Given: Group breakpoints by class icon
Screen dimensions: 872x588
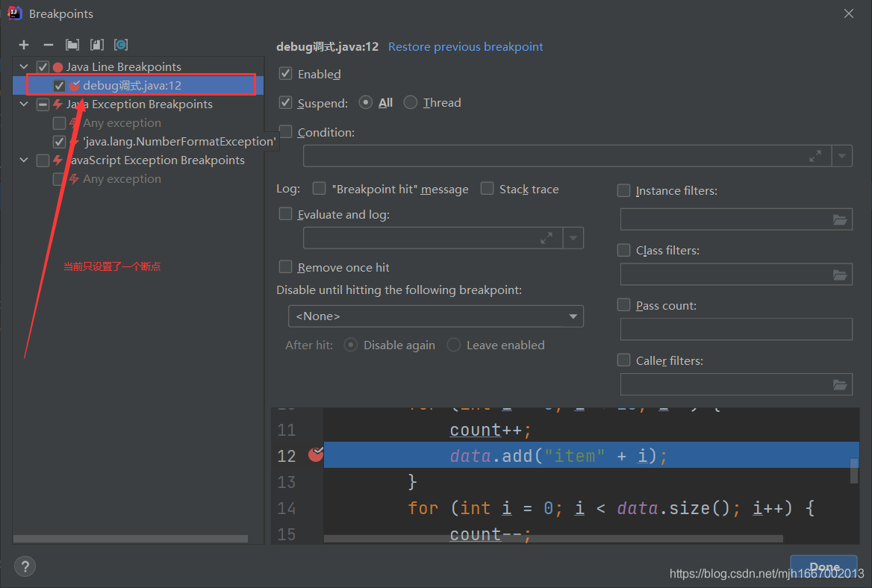Looking at the screenshot, I should point(121,45).
